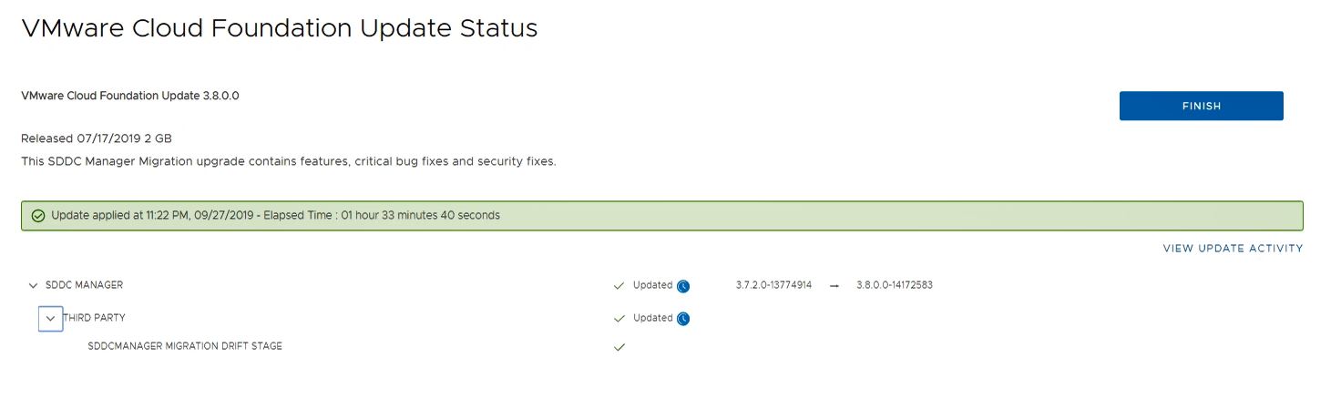Click the VMware Cloud Foundation Update 3.8.0.0 label
The width and height of the screenshot is (1341, 409).
(x=130, y=96)
